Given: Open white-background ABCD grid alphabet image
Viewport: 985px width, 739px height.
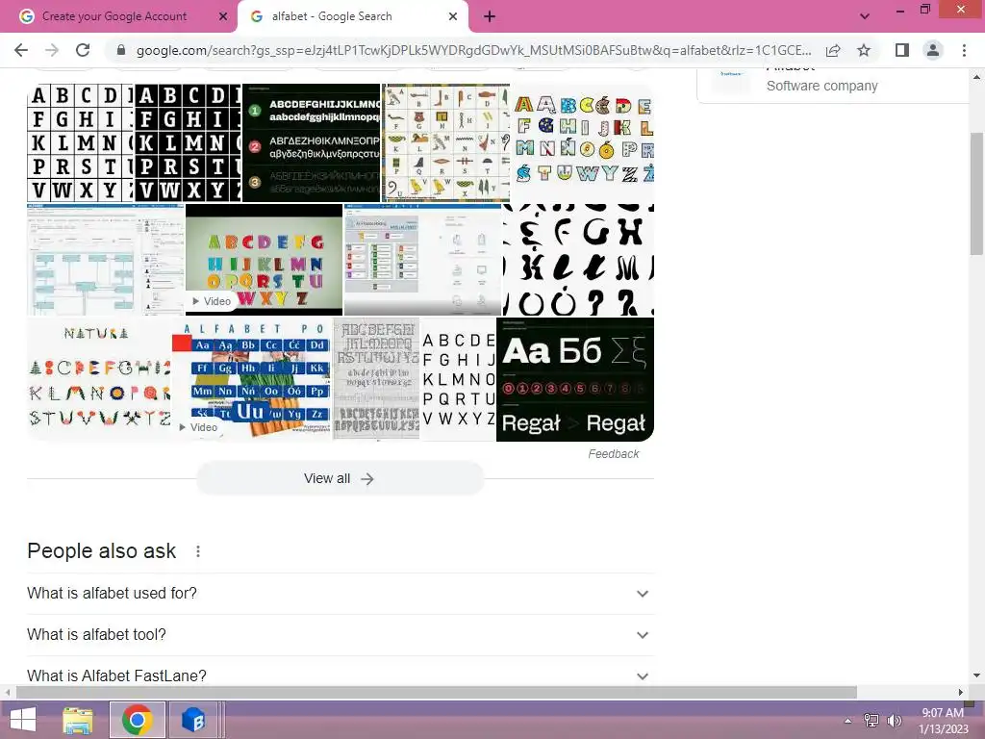Looking at the screenshot, I should 81,143.
